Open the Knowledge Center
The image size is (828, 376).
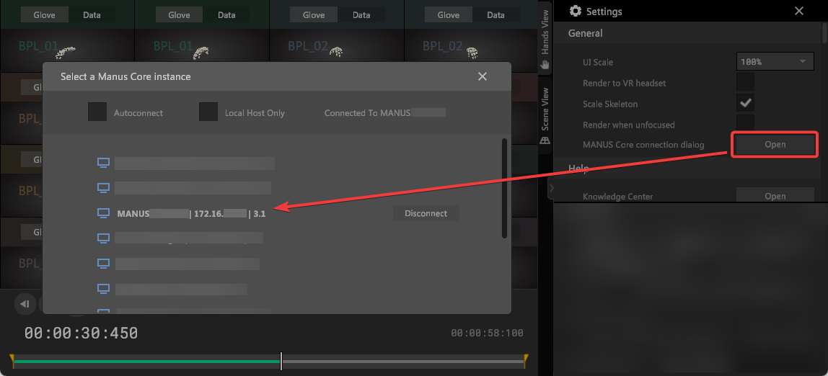point(775,196)
